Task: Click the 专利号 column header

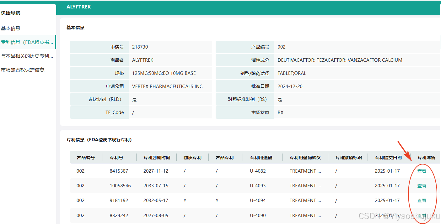Action: pyautogui.click(x=116, y=158)
